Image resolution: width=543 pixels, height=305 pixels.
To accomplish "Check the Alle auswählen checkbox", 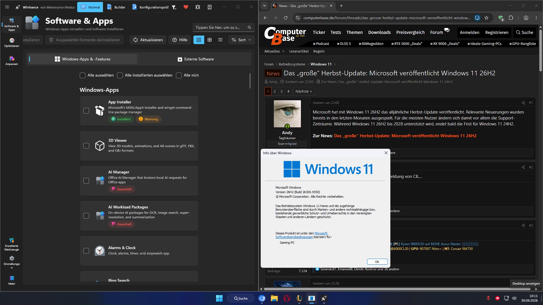I will click(x=83, y=75).
